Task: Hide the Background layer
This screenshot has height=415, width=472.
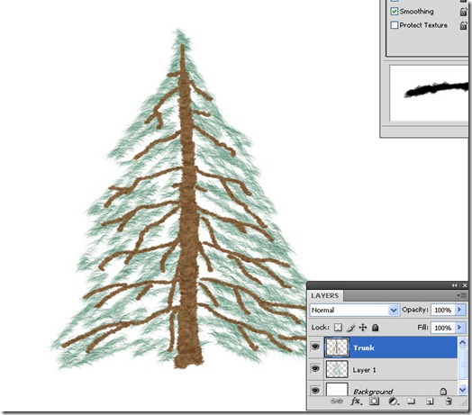Action: (315, 391)
